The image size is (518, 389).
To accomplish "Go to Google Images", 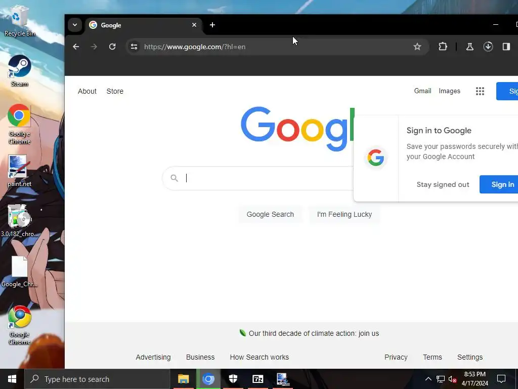I will [449, 91].
